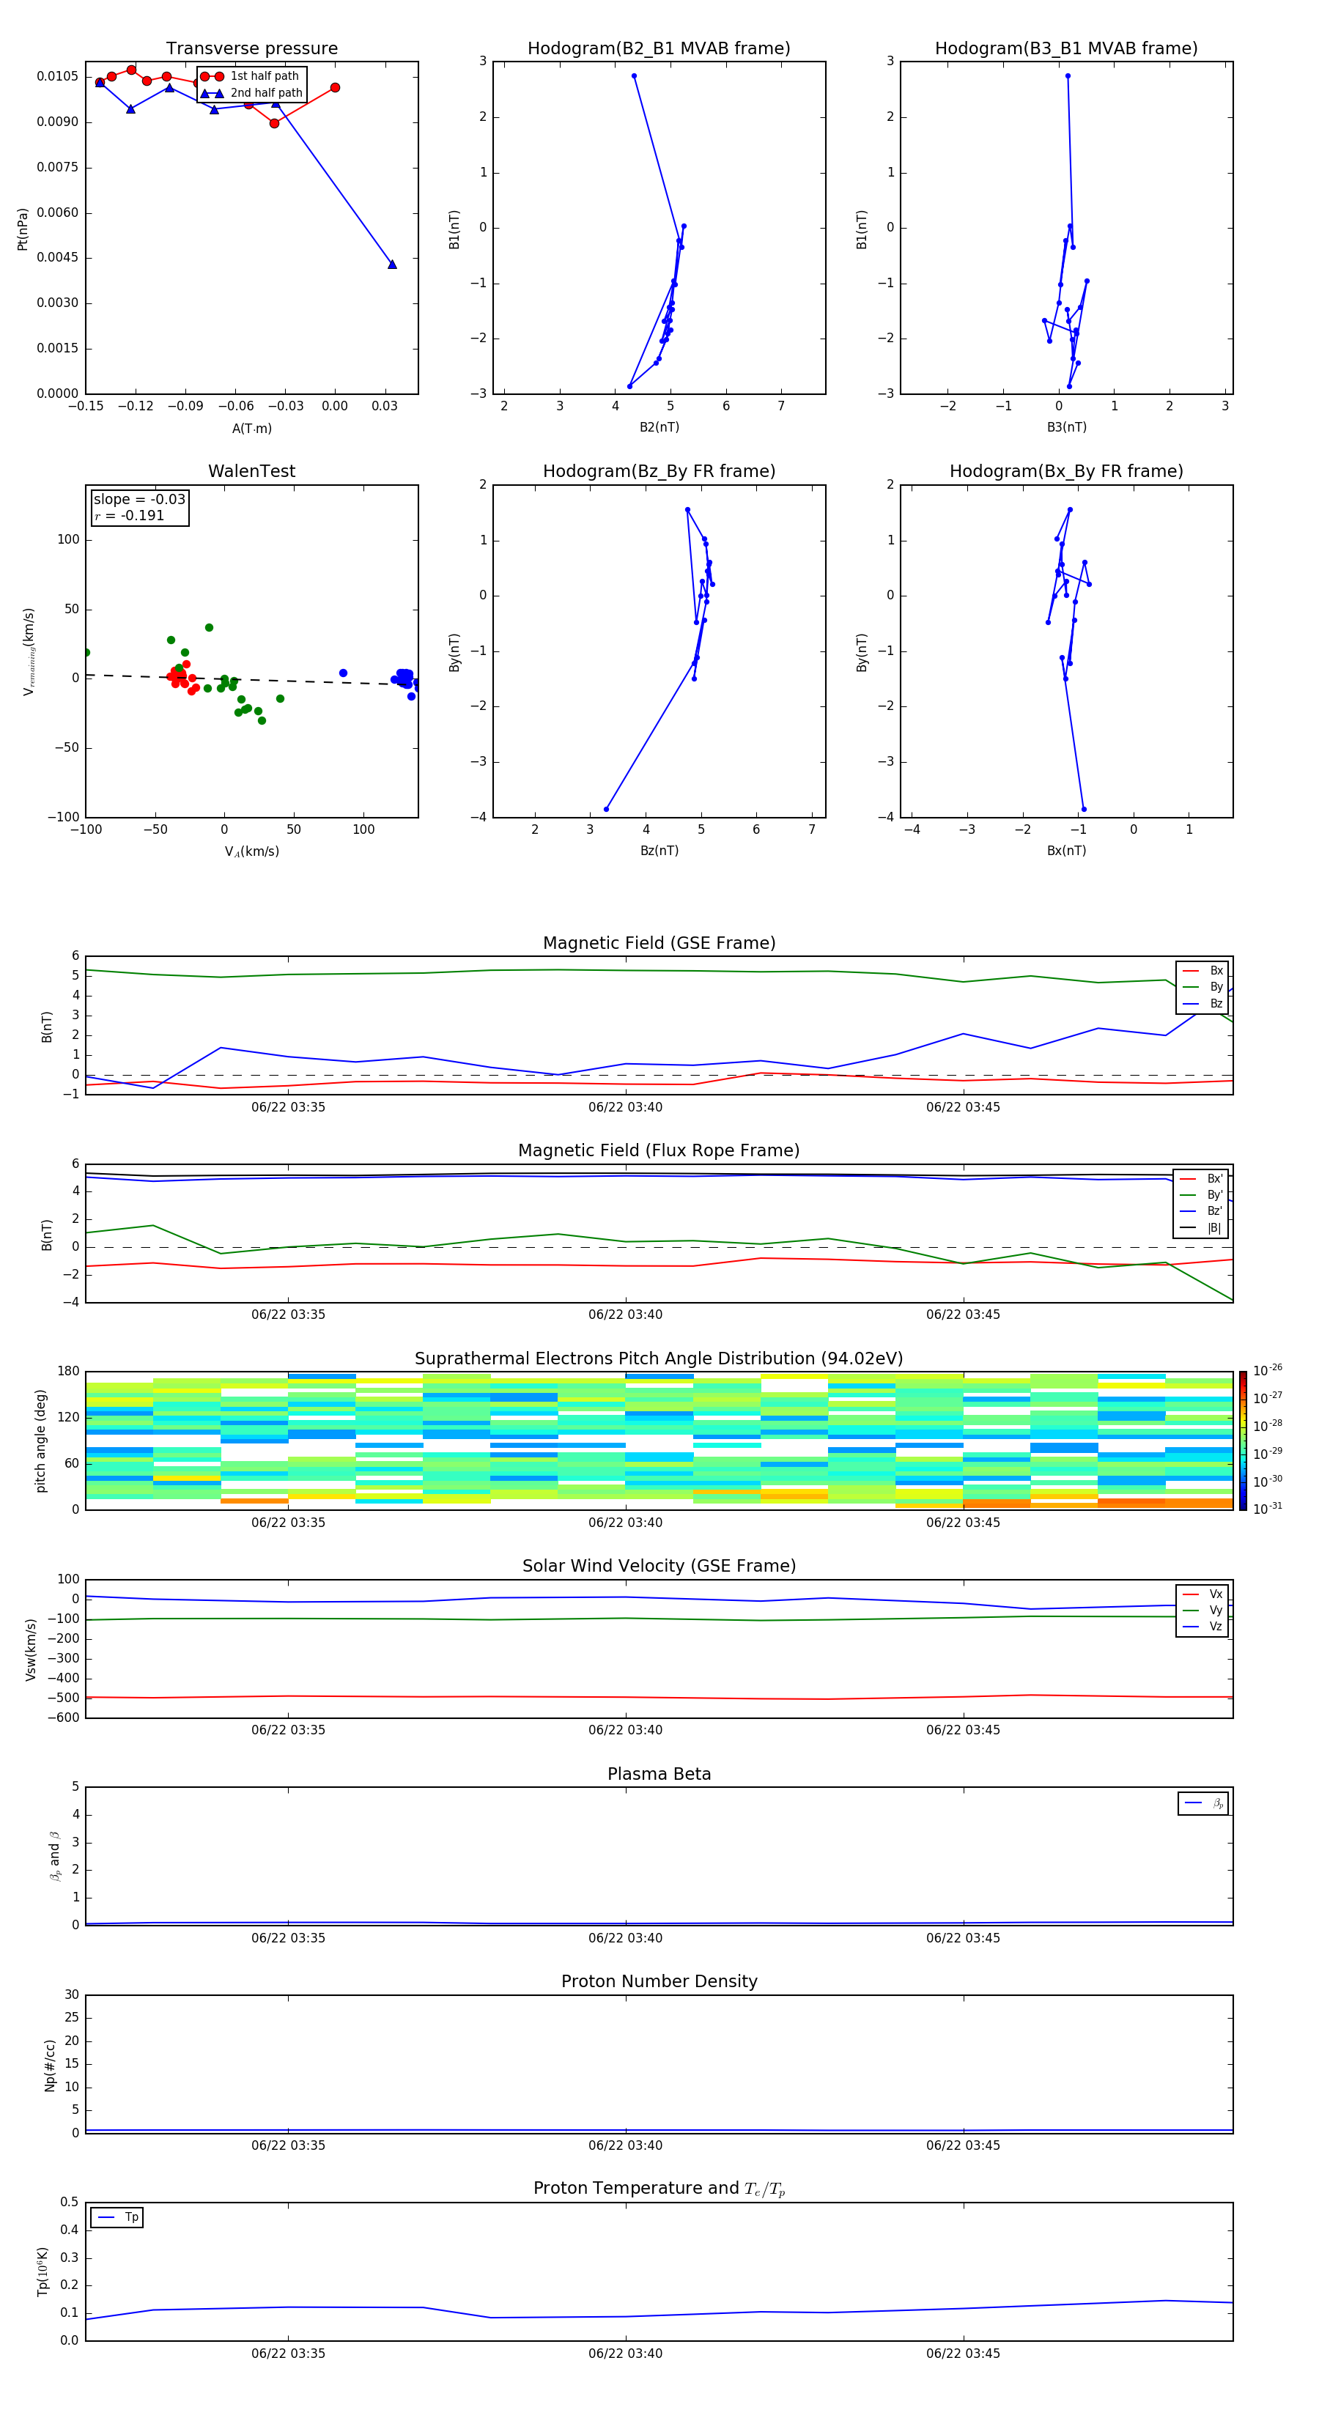Click the 'Proton Temperature and Te/Tp' title

659,2188
